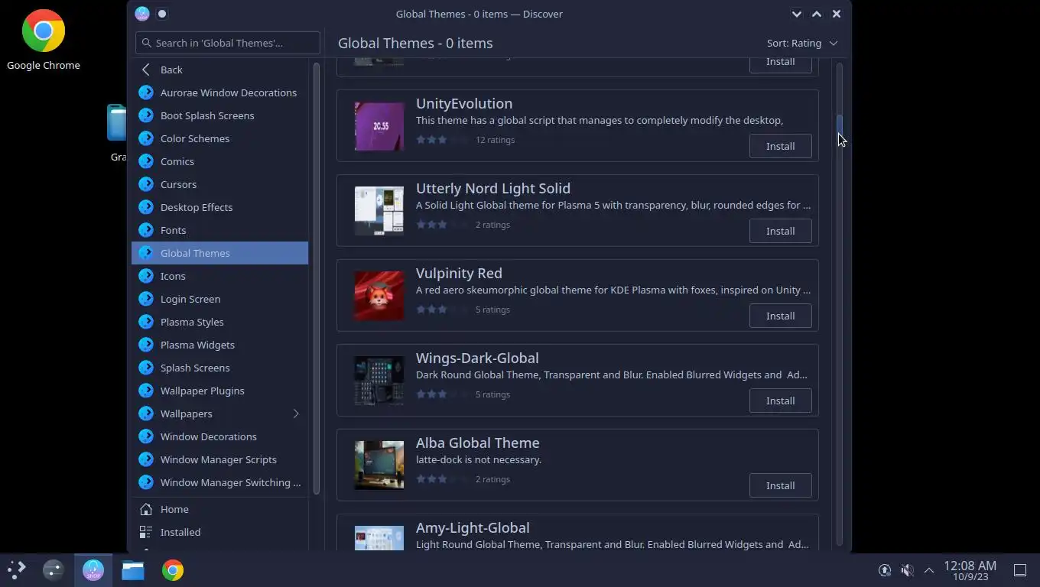This screenshot has width=1040, height=587.
Task: Click the Window Manager Scripts category icon
Action: pos(146,459)
